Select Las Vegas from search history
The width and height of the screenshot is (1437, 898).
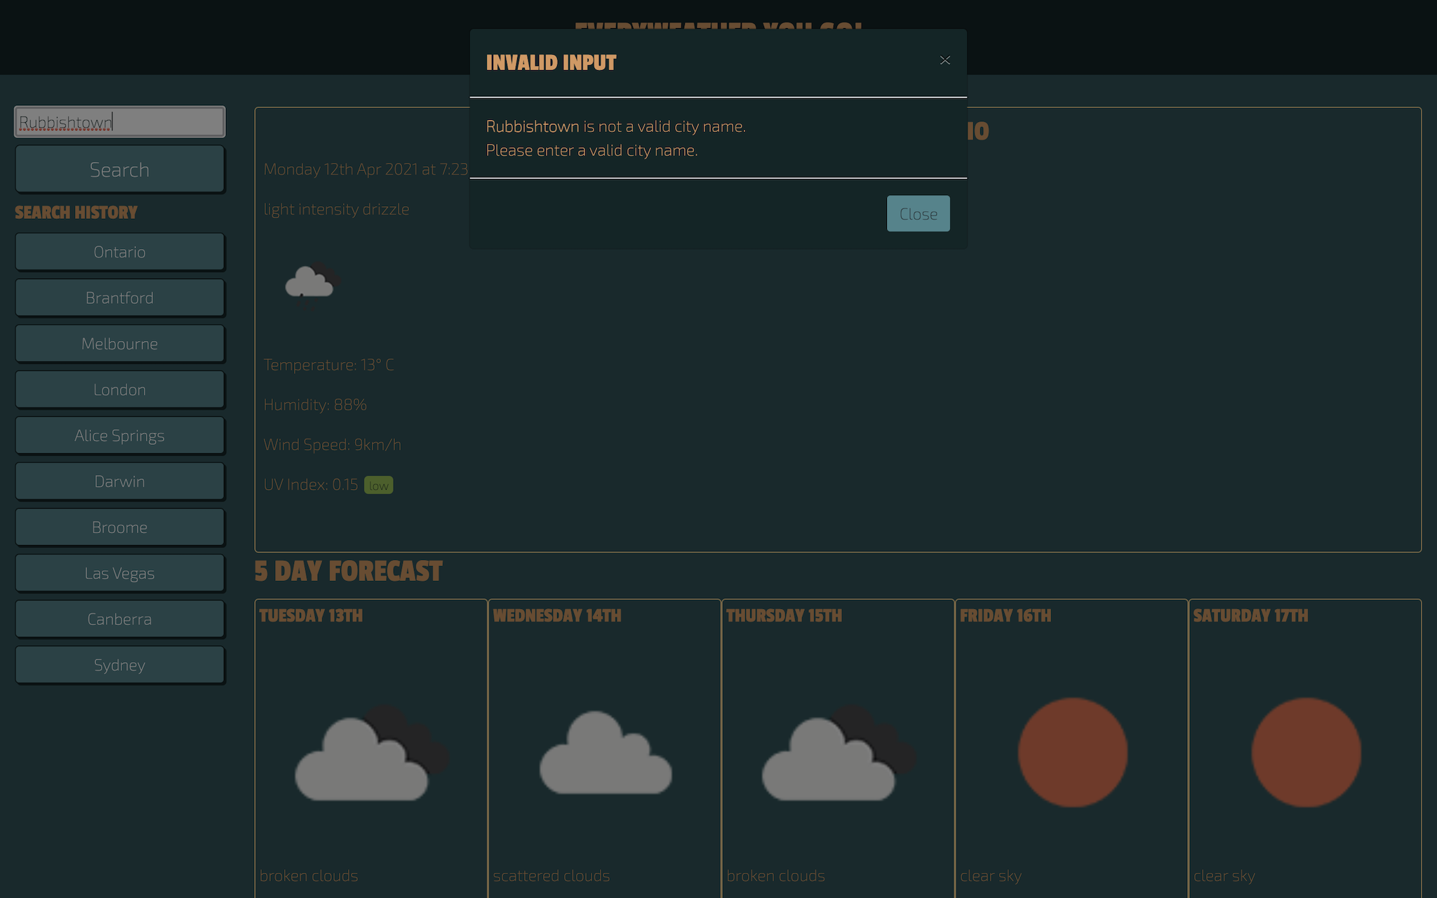click(119, 572)
